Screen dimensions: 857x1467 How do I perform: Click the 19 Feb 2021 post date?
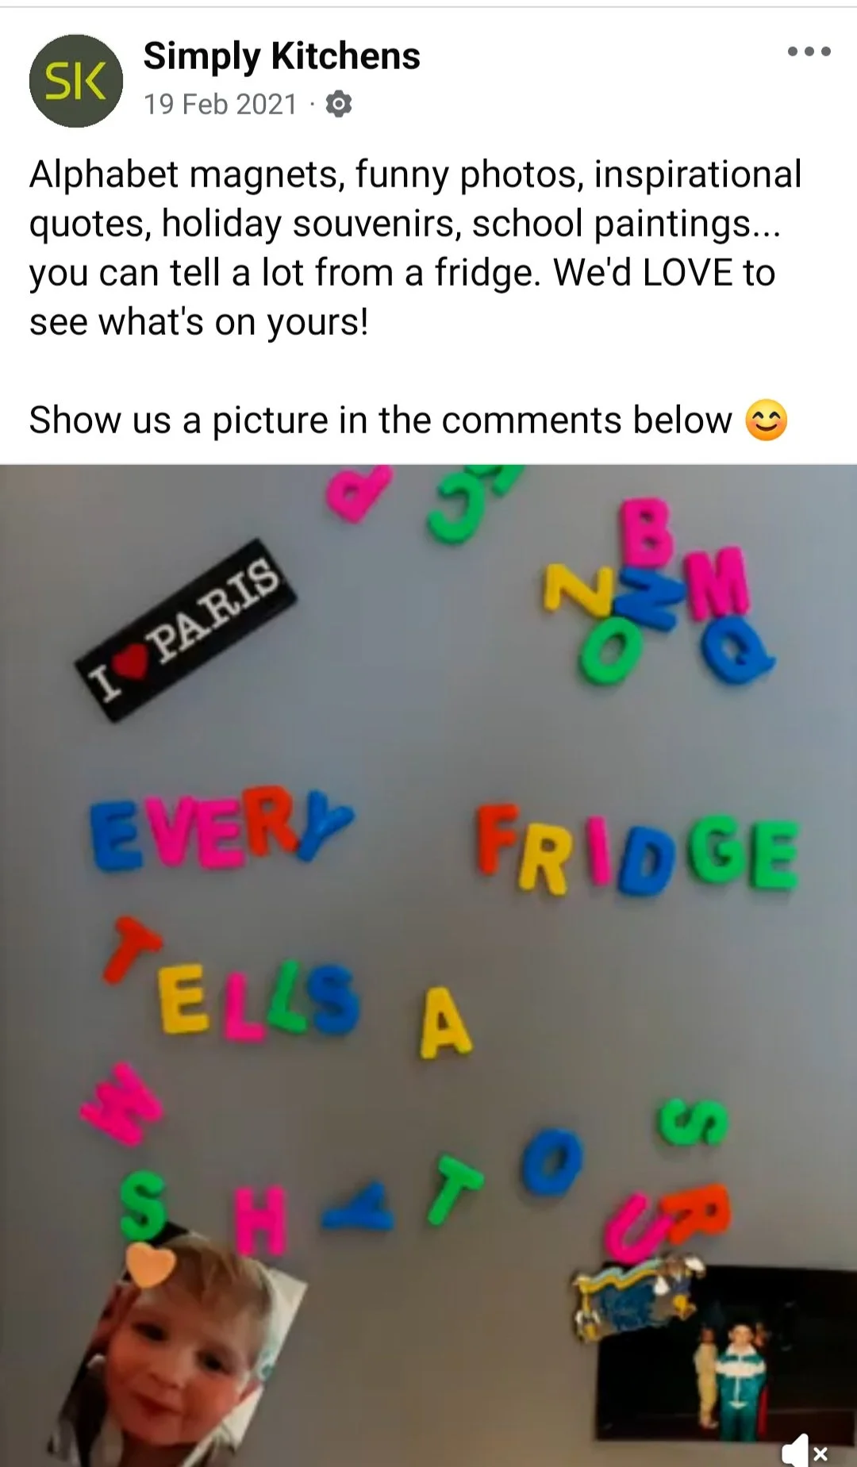220,104
